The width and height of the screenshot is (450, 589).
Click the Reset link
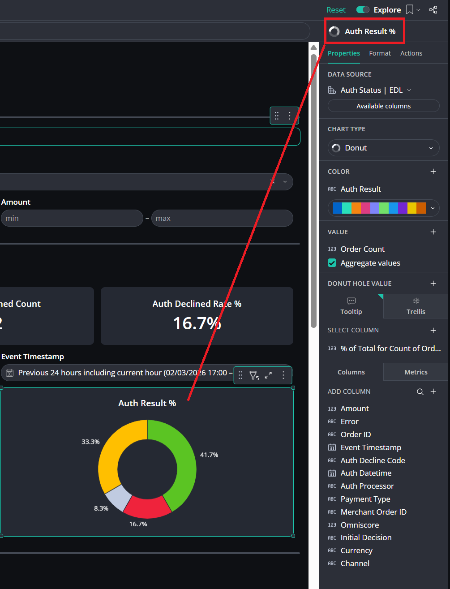coord(336,10)
